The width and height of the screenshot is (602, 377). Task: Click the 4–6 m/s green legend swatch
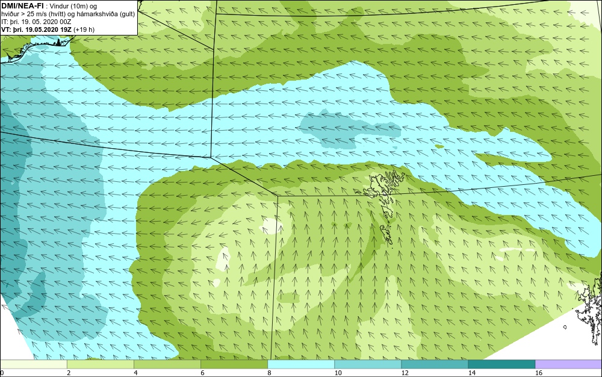167,364
